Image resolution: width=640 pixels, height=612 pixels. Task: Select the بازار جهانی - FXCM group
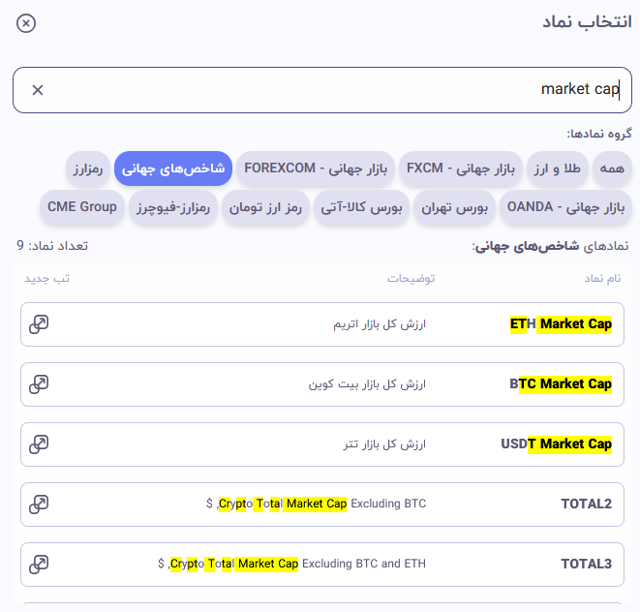461,168
